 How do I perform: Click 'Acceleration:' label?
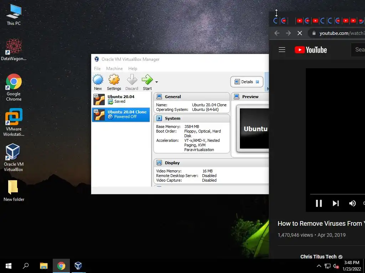pos(168,140)
